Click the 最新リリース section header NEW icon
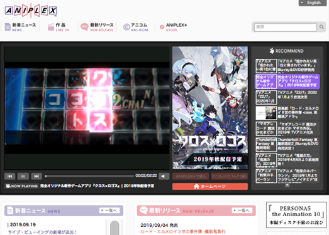Screen dimensions: 329x235 (x=143, y=210)
